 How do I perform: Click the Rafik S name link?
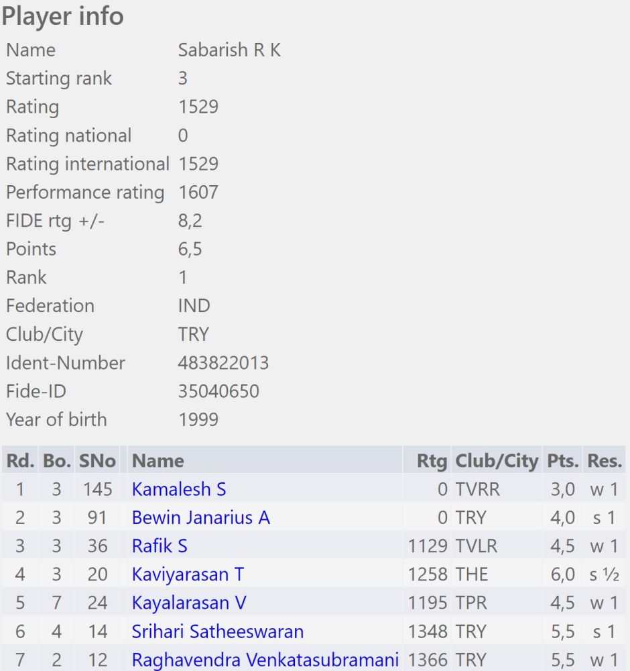click(160, 546)
